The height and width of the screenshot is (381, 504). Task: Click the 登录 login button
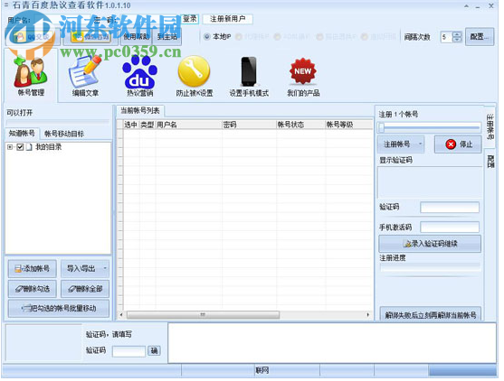tap(190, 19)
